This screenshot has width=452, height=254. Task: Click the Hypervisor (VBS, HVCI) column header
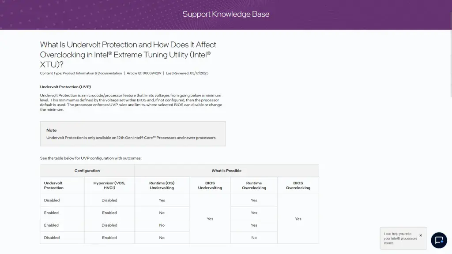pos(109,185)
